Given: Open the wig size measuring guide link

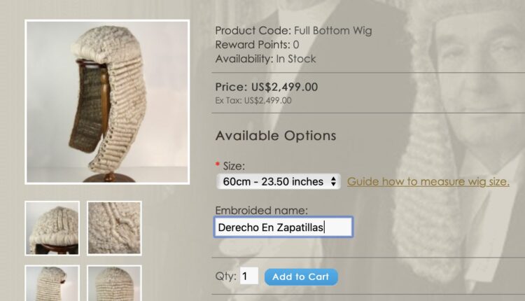Looking at the screenshot, I should 428,181.
